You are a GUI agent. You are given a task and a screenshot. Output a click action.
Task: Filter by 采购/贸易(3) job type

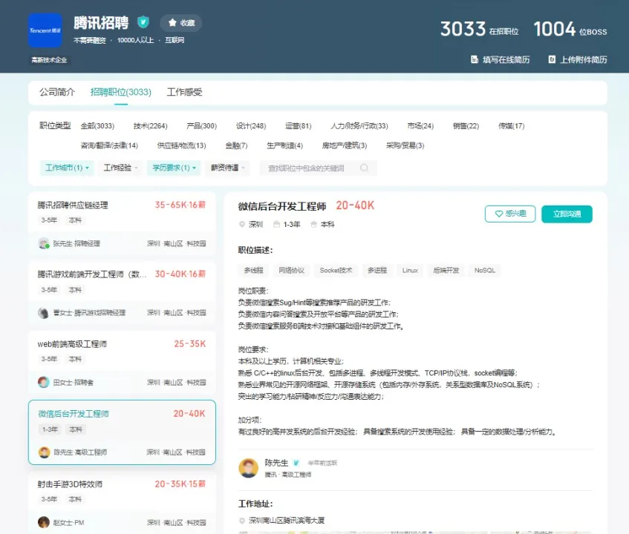tap(405, 145)
